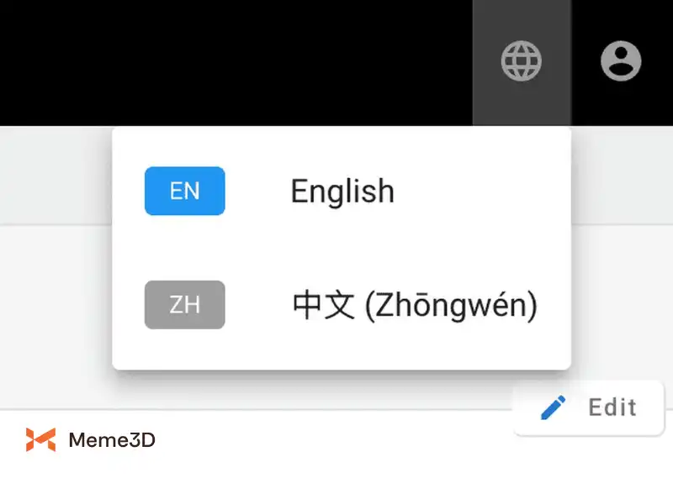This screenshot has height=504, width=673.
Task: Click the blue EN language badge
Action: (x=184, y=191)
